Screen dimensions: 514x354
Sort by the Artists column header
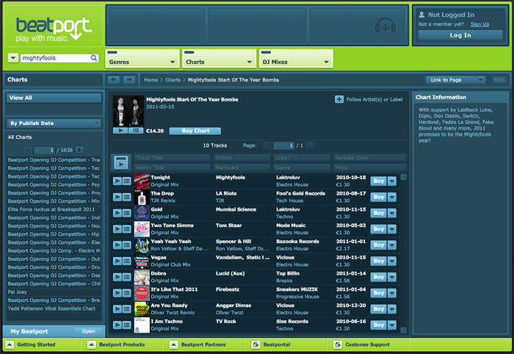(x=242, y=158)
